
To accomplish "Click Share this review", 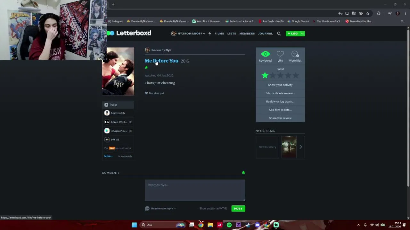I will coord(280,118).
